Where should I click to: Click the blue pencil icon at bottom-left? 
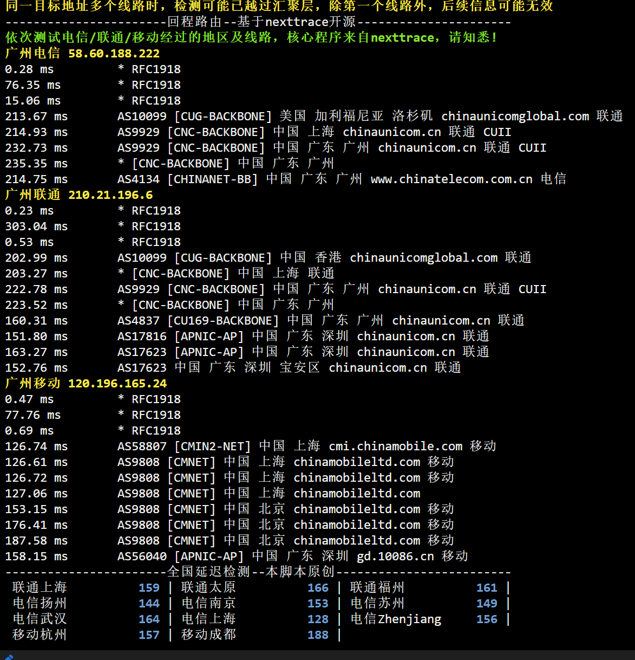[x=8, y=657]
